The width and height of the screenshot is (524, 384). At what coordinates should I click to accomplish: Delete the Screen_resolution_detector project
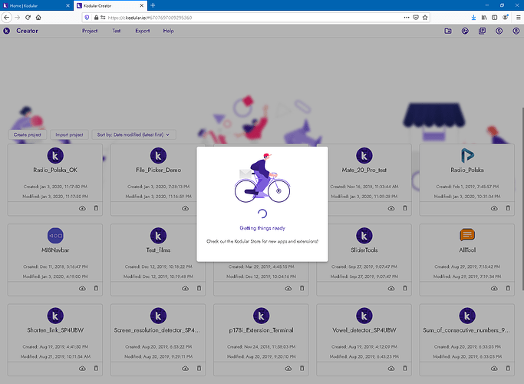click(199, 369)
